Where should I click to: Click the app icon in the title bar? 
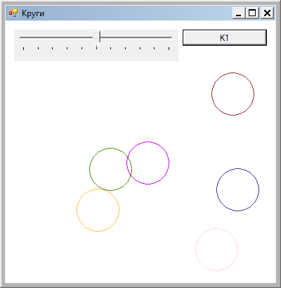(13, 13)
